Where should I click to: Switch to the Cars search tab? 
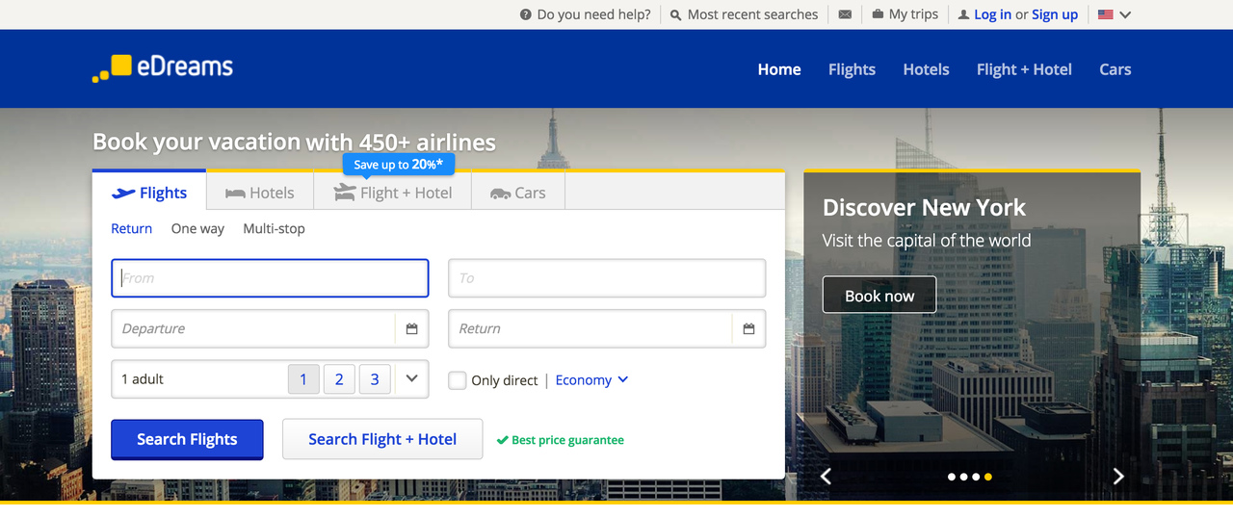[x=518, y=193]
